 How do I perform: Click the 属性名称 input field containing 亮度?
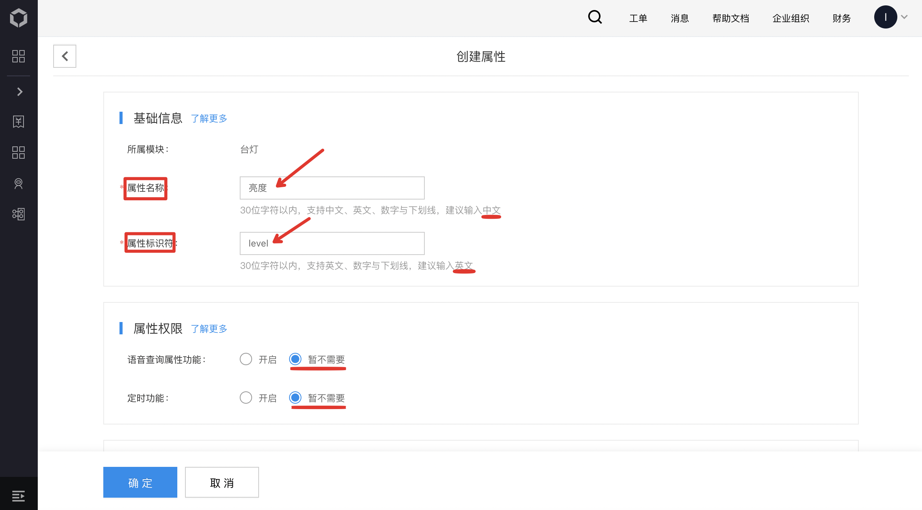click(x=332, y=188)
